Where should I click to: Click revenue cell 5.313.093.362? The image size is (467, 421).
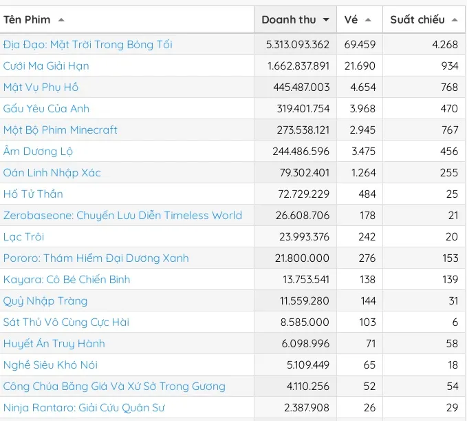click(298, 45)
